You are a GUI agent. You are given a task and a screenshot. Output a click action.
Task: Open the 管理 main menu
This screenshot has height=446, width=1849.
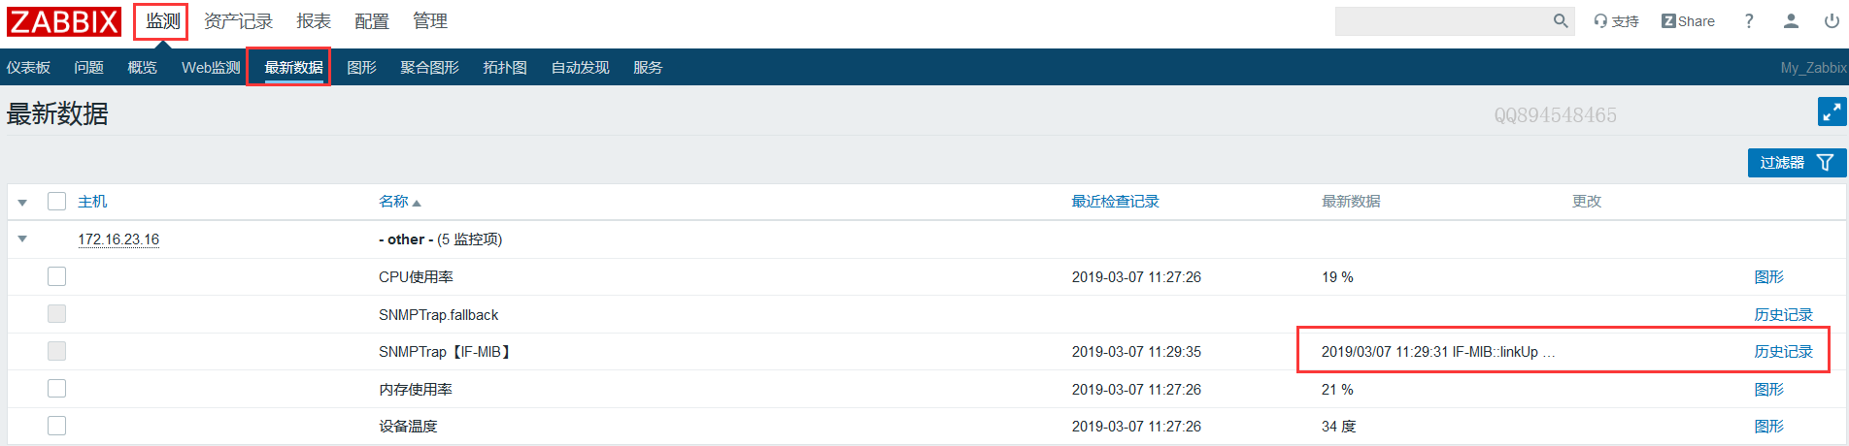(430, 21)
